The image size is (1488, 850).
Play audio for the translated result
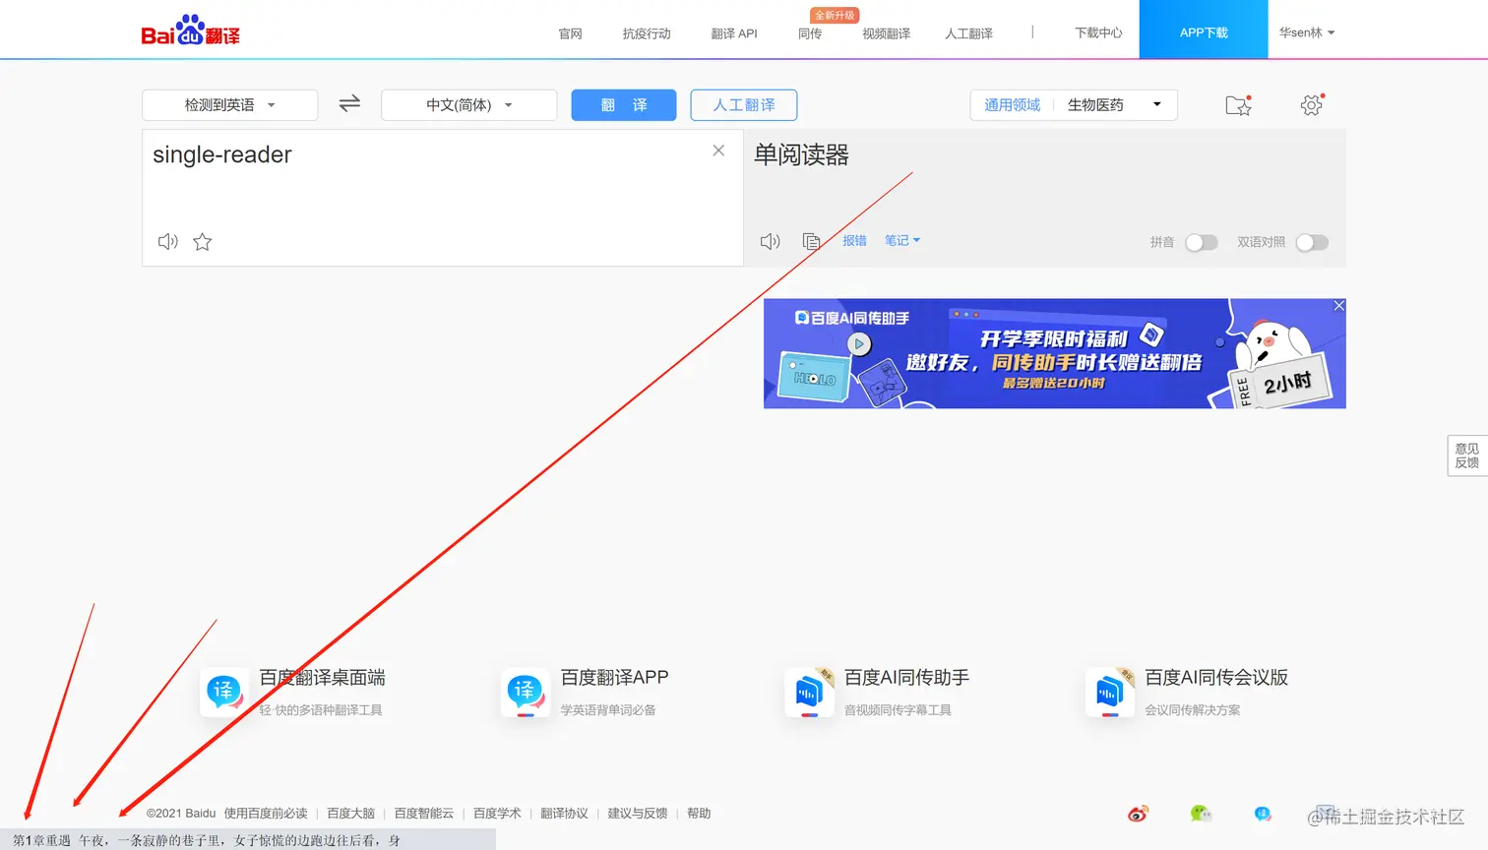[x=770, y=240]
